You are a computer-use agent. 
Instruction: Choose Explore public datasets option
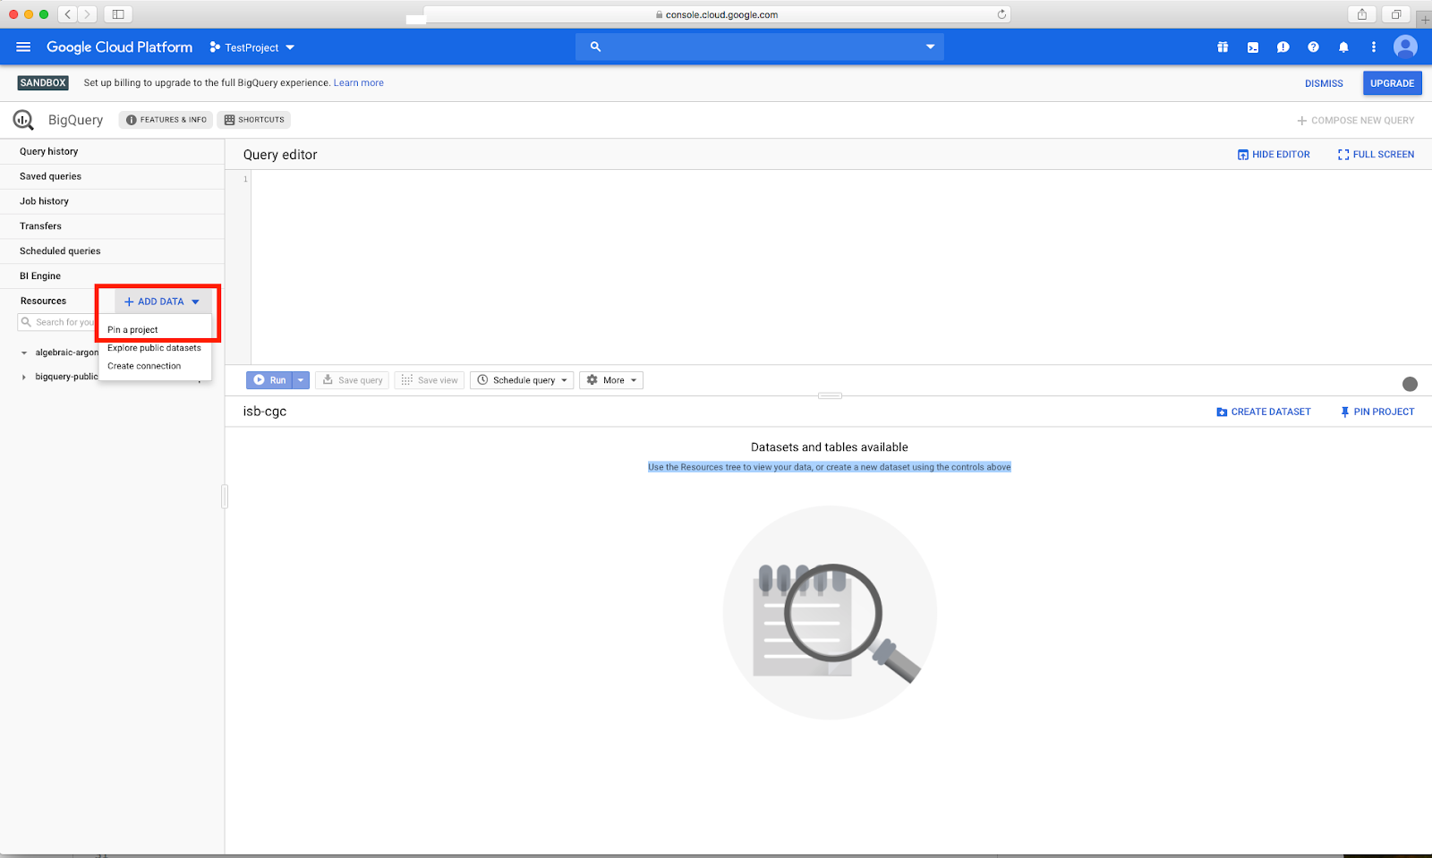[x=154, y=348]
